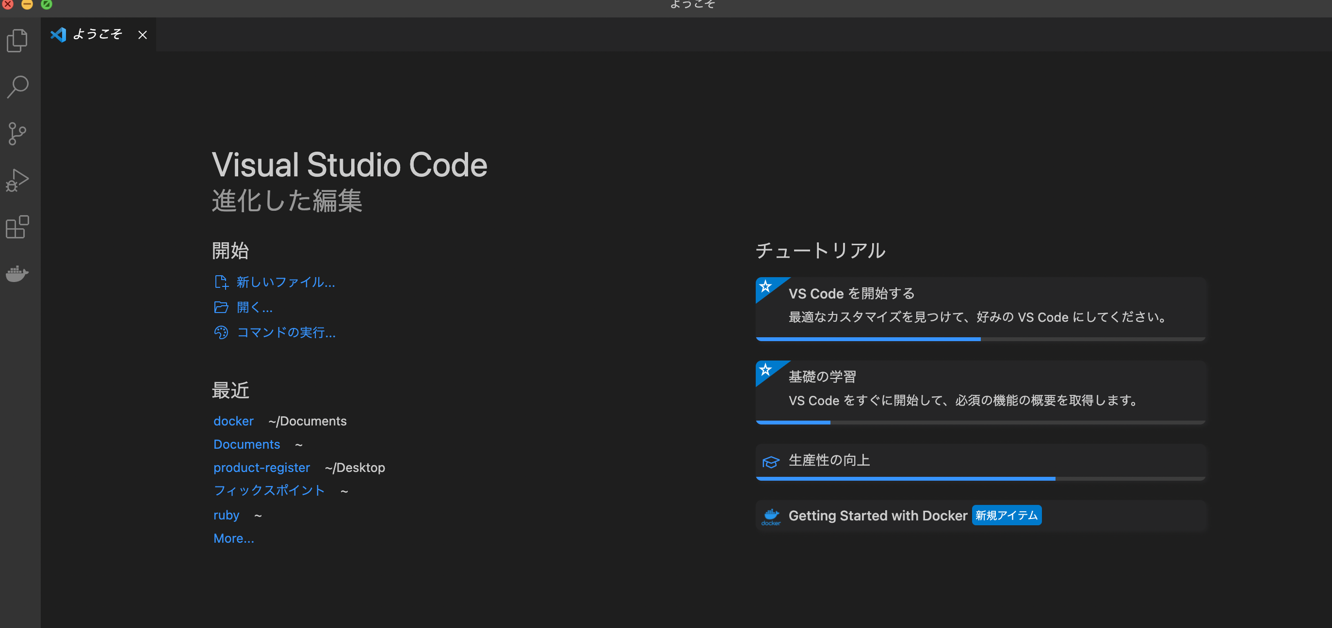This screenshot has height=628, width=1332.
Task: Open the Docker view in activity bar
Action: coord(17,273)
